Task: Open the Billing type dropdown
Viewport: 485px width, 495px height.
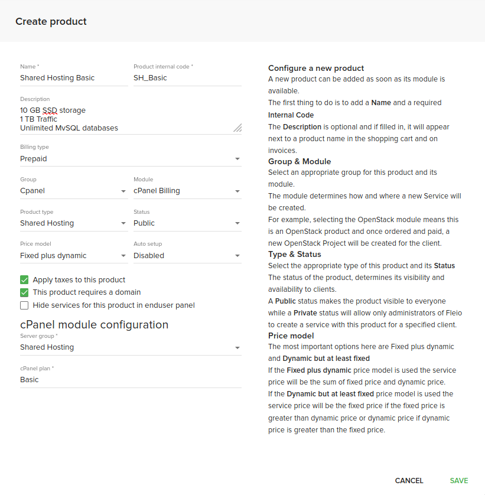Action: click(130, 159)
